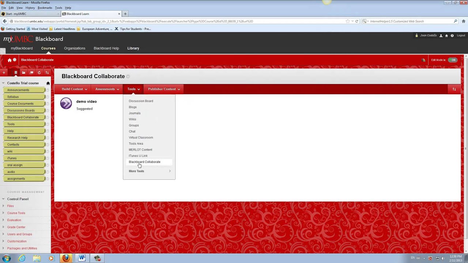Open the Windows Start button
This screenshot has height=263, width=468.
click(x=7, y=258)
